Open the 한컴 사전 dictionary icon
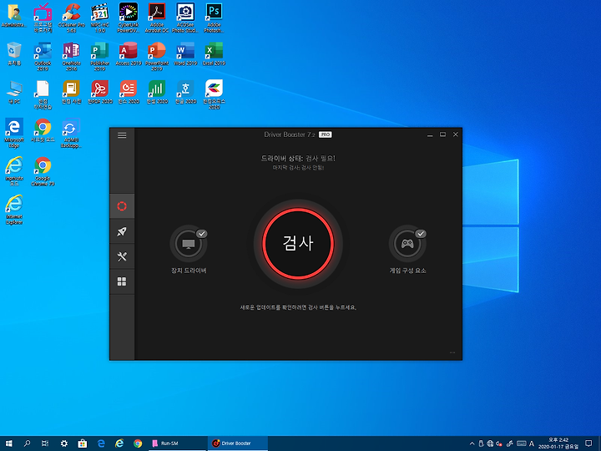This screenshot has height=451, width=601. (x=71, y=93)
